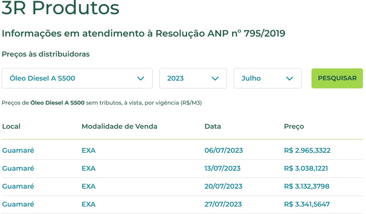Select the 20/07/2023 date entry
This screenshot has width=366, height=214.
(x=224, y=187)
